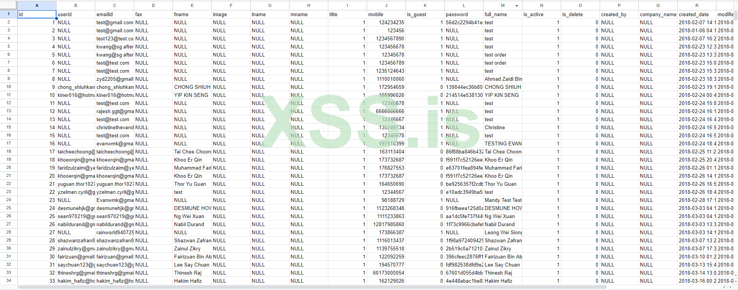The image size is (738, 290).
Task: Click the select-all corner box
Action: pyautogui.click(x=8, y=5)
